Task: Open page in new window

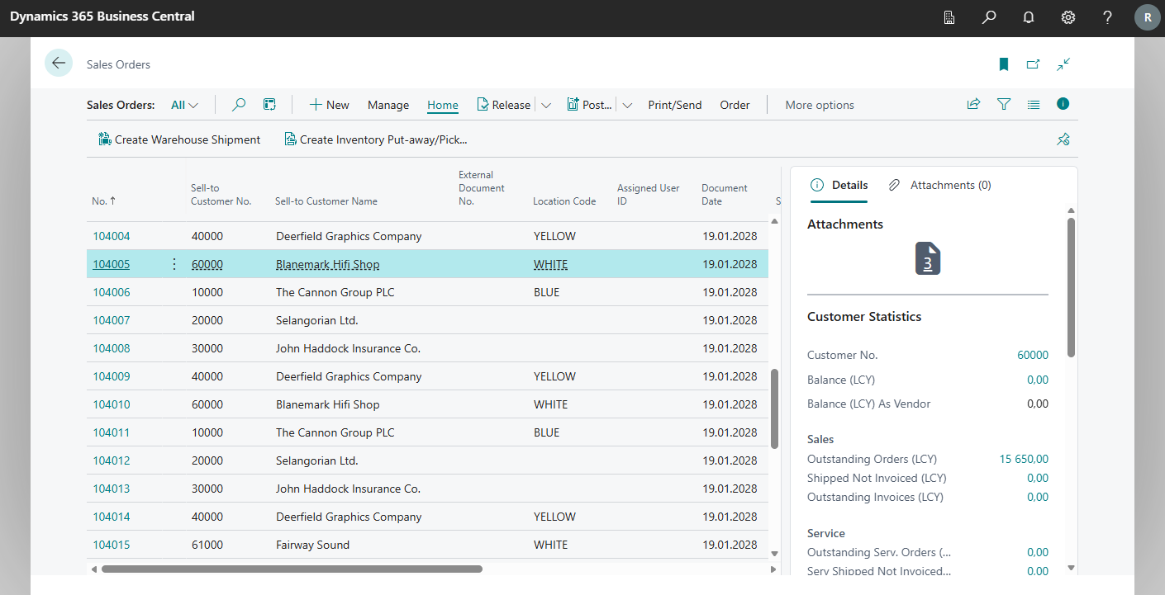Action: point(1033,64)
